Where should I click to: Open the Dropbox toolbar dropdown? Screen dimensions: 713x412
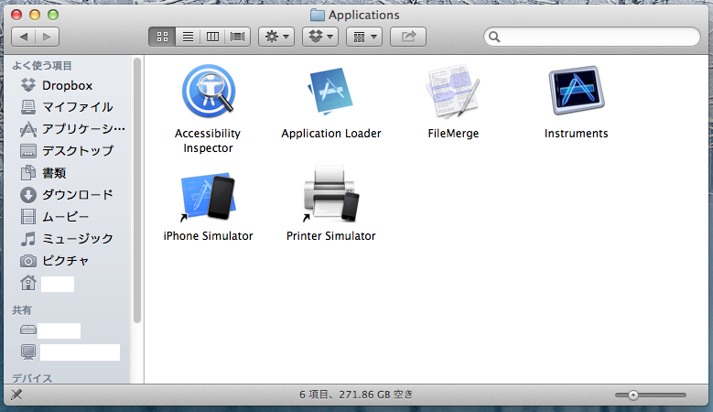click(x=320, y=37)
